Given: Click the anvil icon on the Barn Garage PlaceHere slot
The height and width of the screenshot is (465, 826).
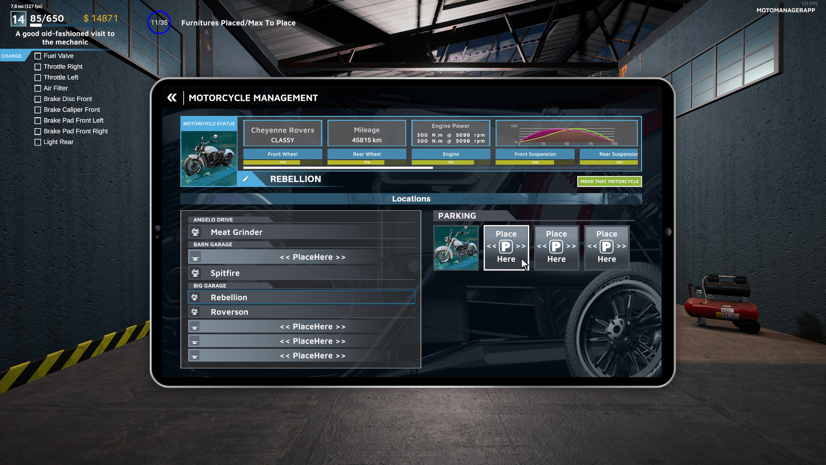Looking at the screenshot, I should 196,257.
